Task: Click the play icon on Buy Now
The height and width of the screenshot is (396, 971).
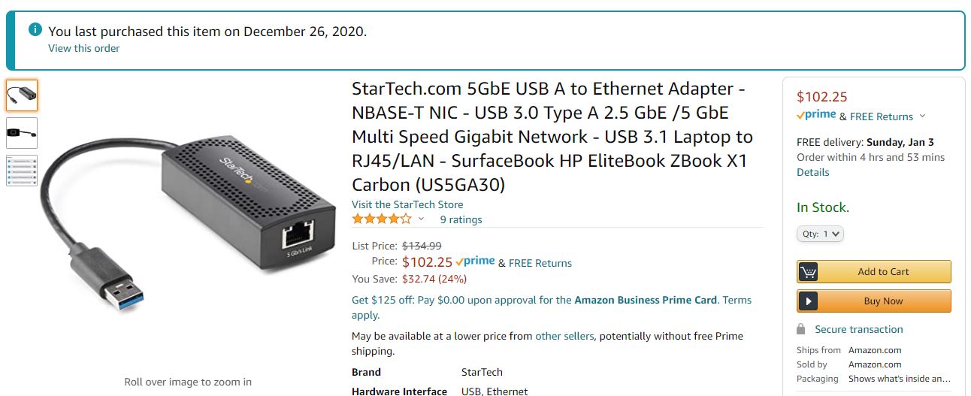Action: 809,301
